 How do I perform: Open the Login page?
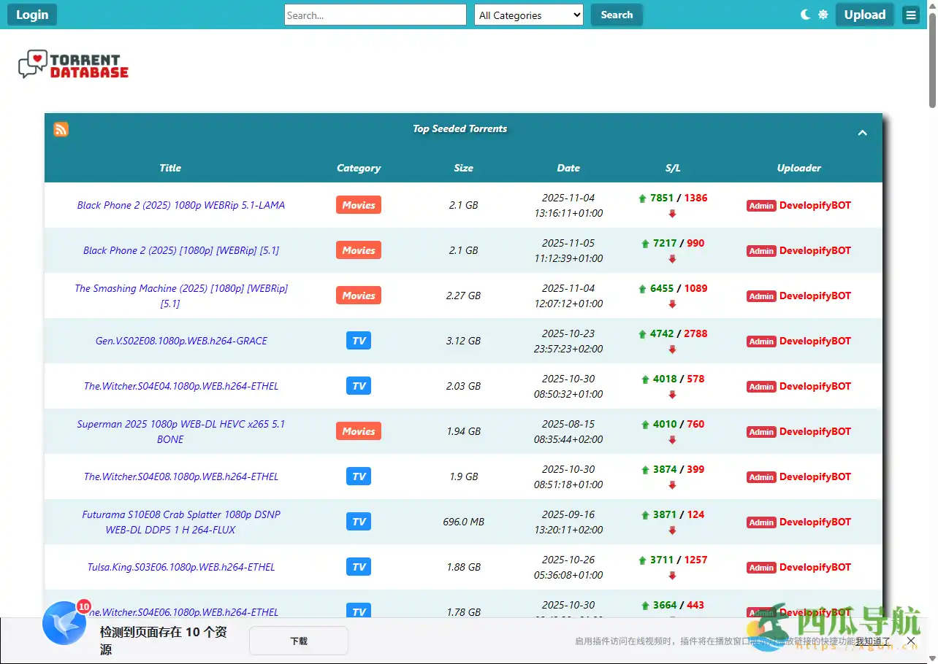tap(31, 14)
